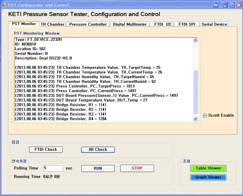Screen dimensions: 243x196
Task: Click the monitoring window scrollbar thumb
Action: [x=196, y=92]
